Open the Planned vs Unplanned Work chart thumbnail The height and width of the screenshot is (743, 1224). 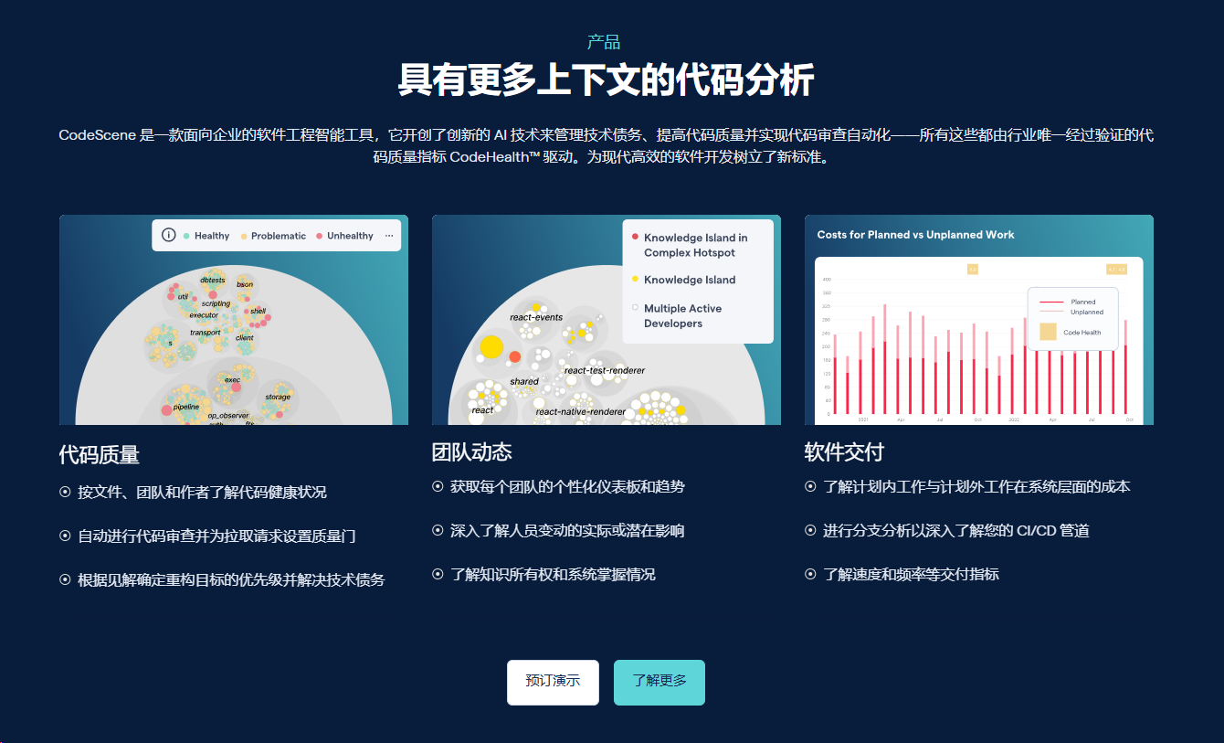pos(979,320)
